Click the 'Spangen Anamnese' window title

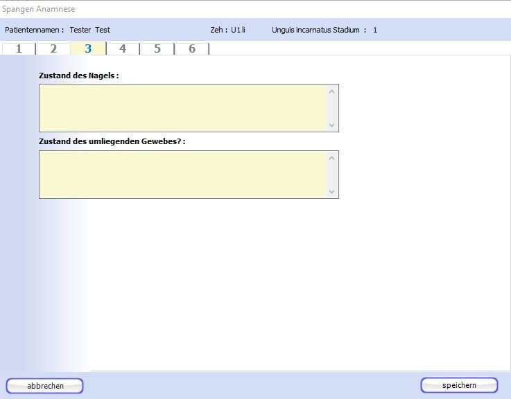[x=38, y=9]
